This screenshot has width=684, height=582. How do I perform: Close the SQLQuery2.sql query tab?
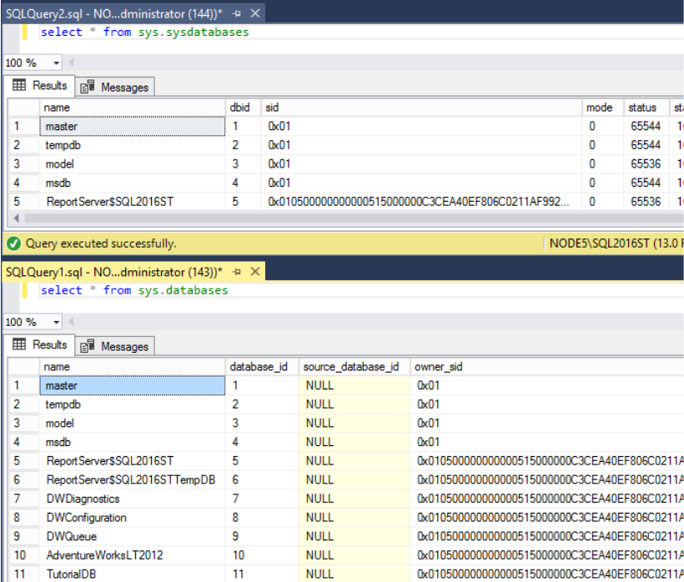pyautogui.click(x=255, y=13)
